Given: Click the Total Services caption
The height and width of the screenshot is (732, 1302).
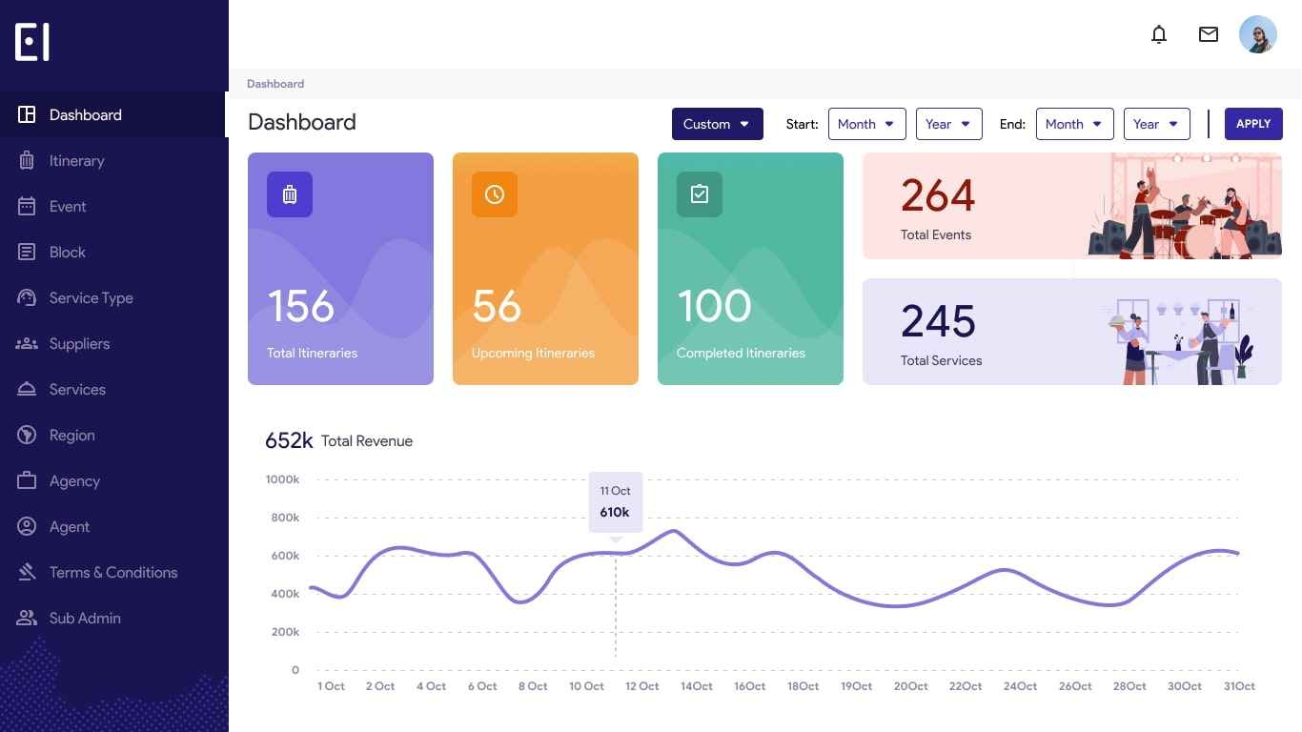Looking at the screenshot, I should pyautogui.click(x=941, y=360).
